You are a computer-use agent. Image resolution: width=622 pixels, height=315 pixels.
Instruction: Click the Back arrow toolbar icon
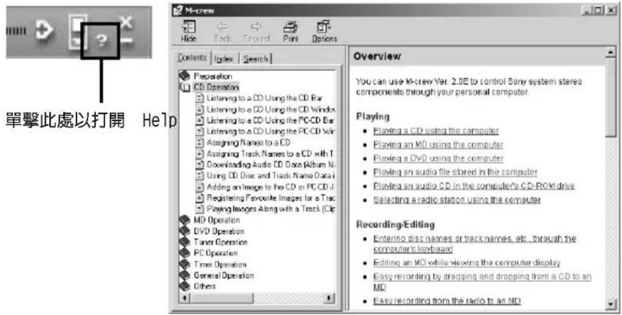[223, 31]
